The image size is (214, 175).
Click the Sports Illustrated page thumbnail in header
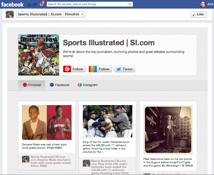tap(10, 14)
